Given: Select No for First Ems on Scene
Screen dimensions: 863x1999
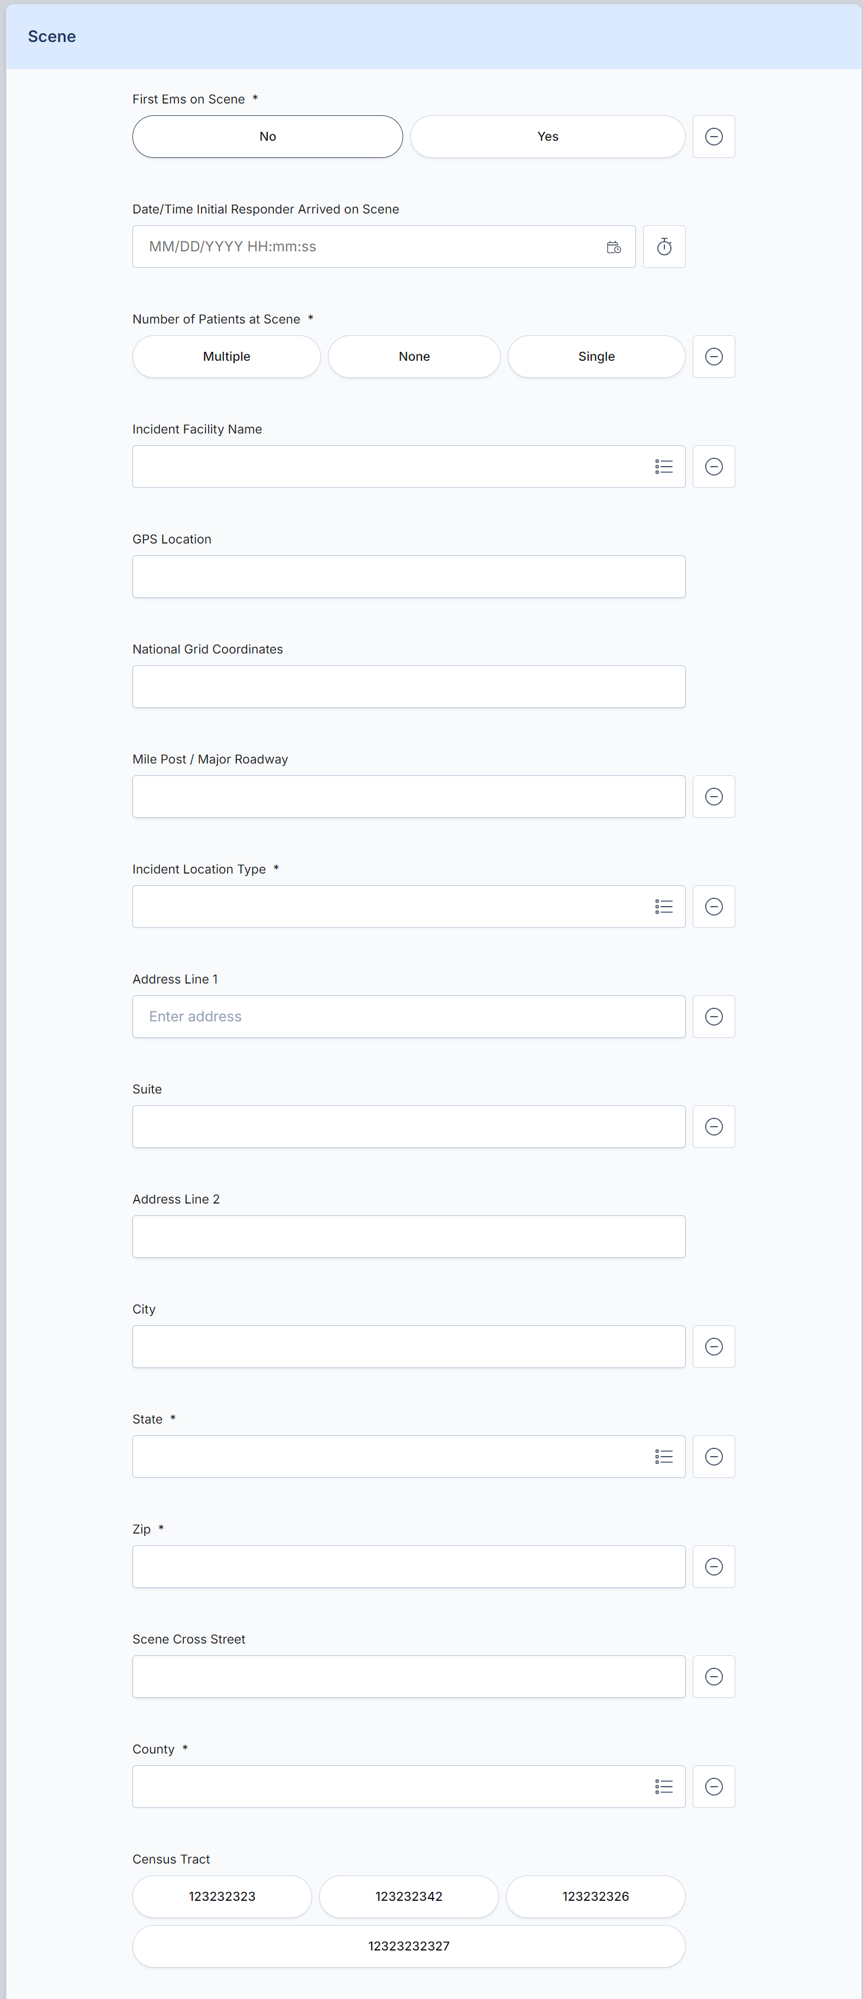Looking at the screenshot, I should [268, 137].
